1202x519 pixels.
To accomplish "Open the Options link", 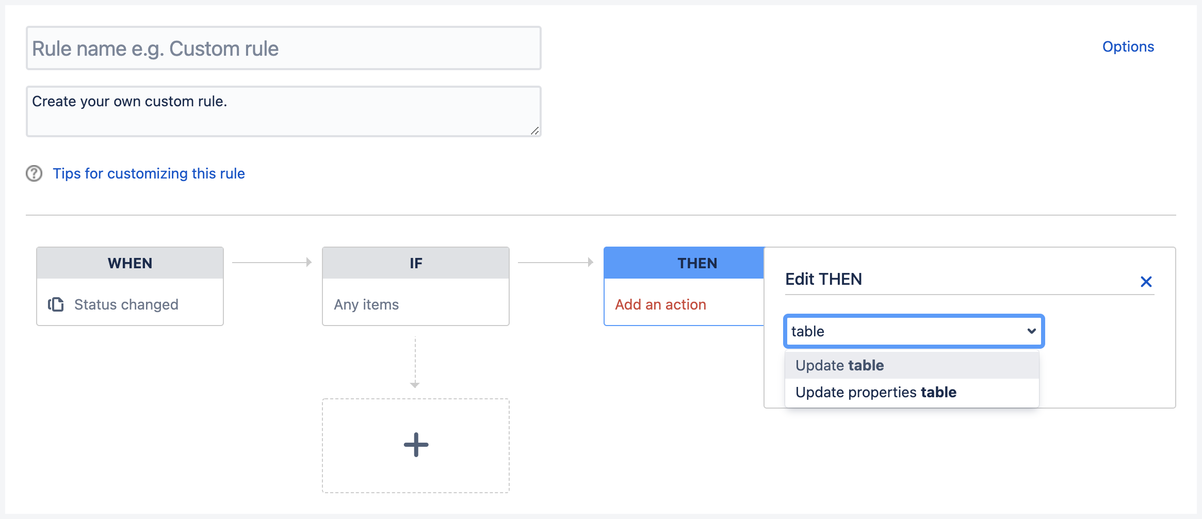I will point(1128,47).
